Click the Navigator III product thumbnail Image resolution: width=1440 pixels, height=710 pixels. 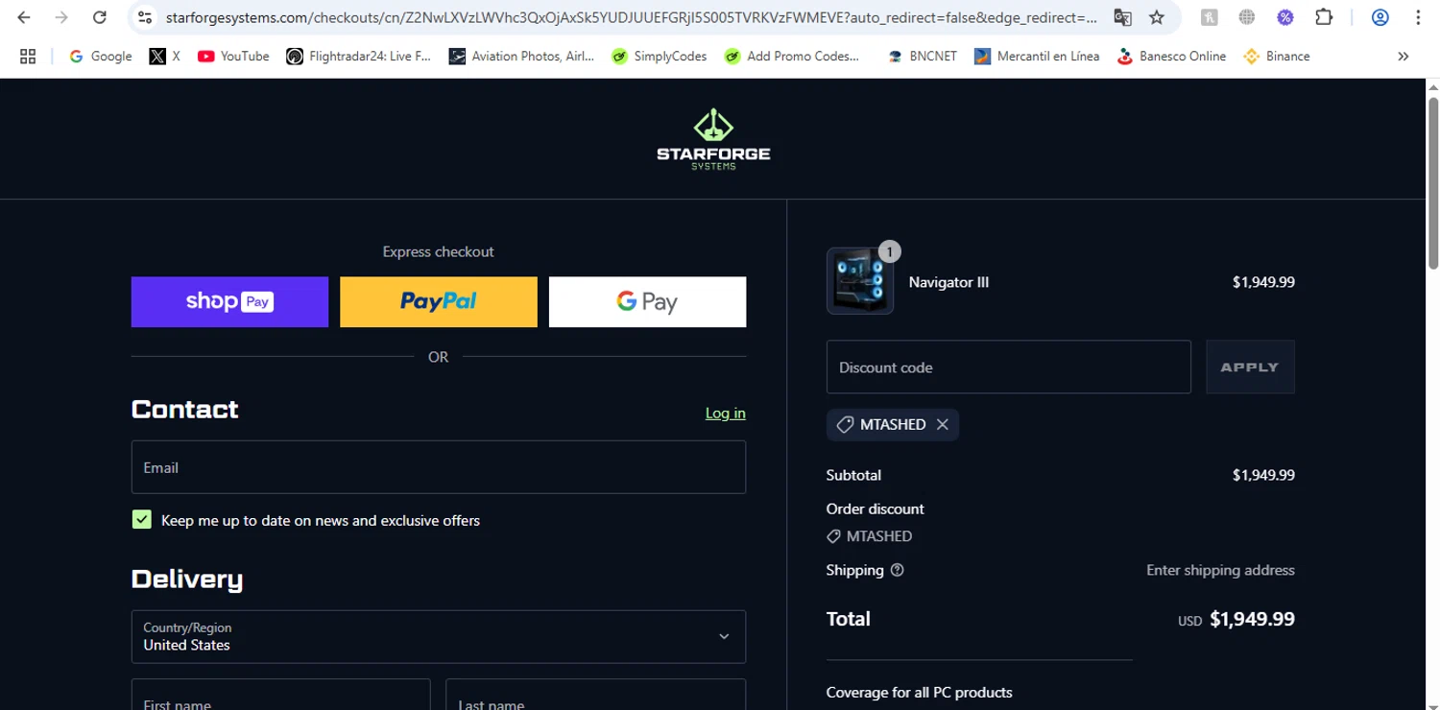tap(860, 281)
